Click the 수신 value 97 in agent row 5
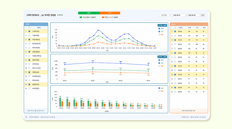 [196, 48]
